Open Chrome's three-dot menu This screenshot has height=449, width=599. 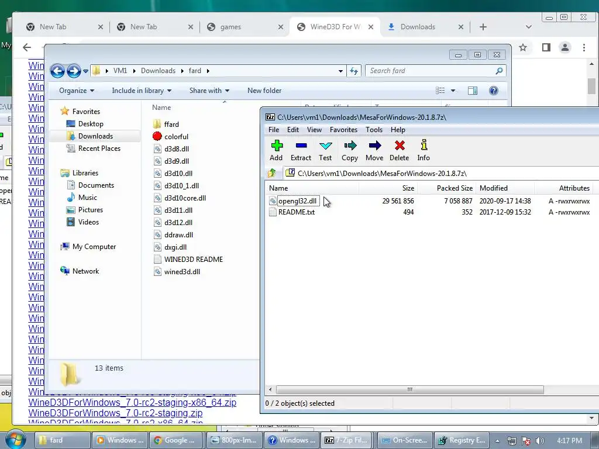click(584, 47)
